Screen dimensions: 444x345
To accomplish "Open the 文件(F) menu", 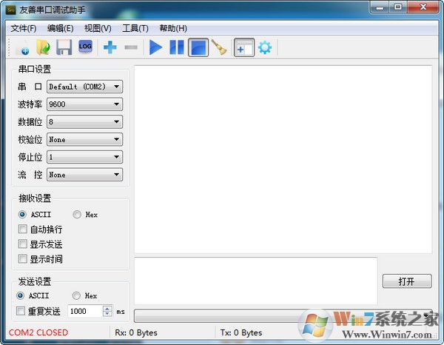I will (x=24, y=28).
